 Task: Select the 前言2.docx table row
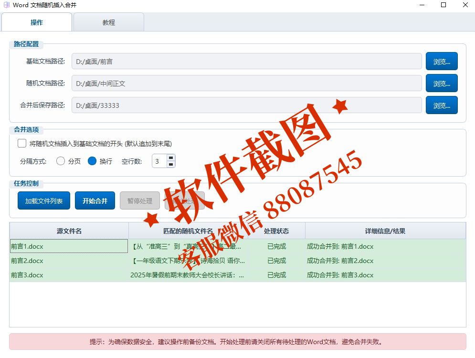point(69,261)
